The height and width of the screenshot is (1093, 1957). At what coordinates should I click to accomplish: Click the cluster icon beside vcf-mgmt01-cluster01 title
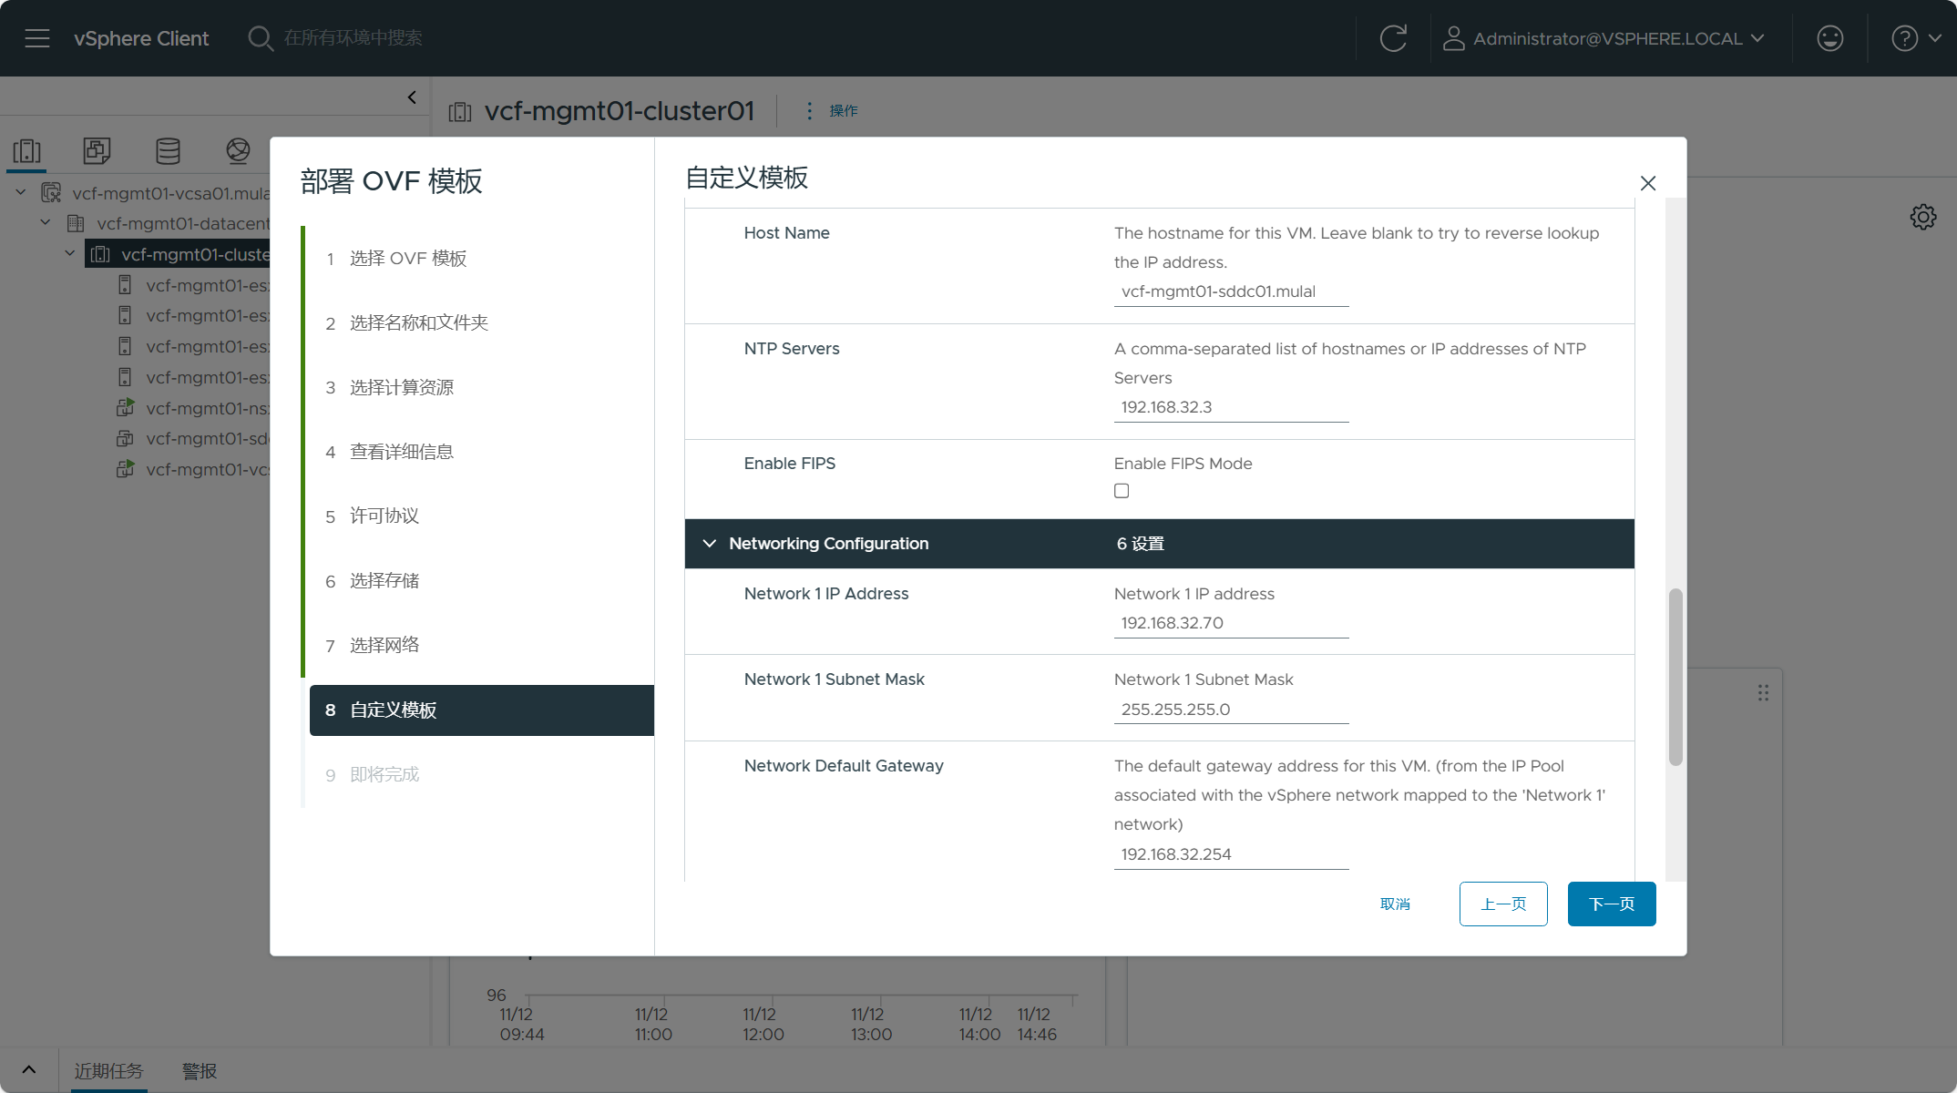460,111
